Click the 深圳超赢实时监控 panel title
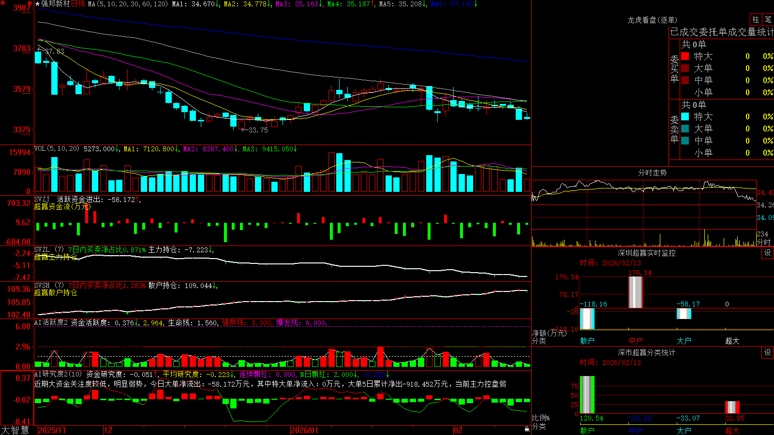The width and height of the screenshot is (774, 435). point(647,253)
